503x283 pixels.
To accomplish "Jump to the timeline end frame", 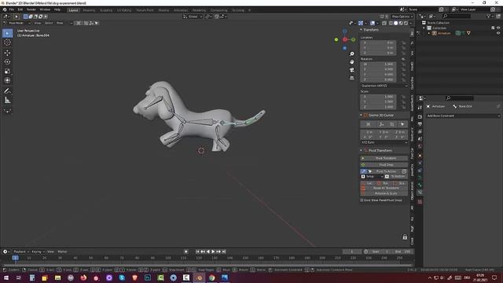I will point(224,252).
